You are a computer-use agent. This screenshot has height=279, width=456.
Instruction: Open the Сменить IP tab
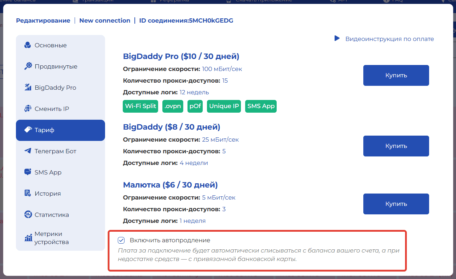point(60,109)
